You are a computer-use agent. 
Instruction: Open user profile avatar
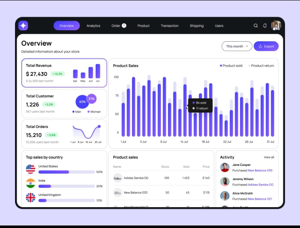276,25
